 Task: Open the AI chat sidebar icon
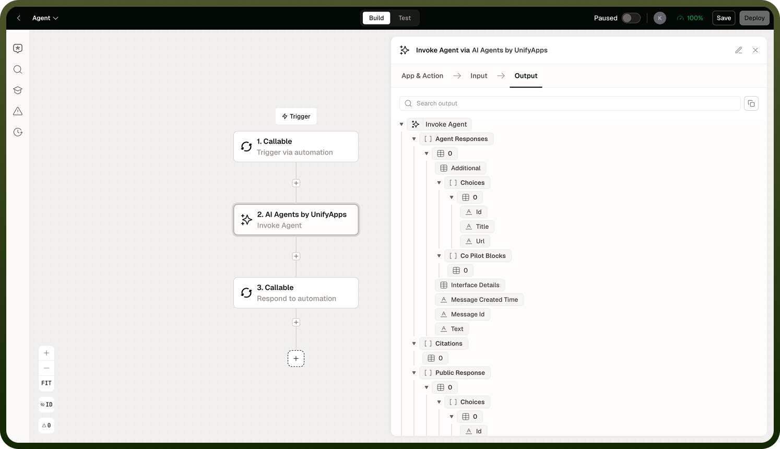(x=18, y=49)
